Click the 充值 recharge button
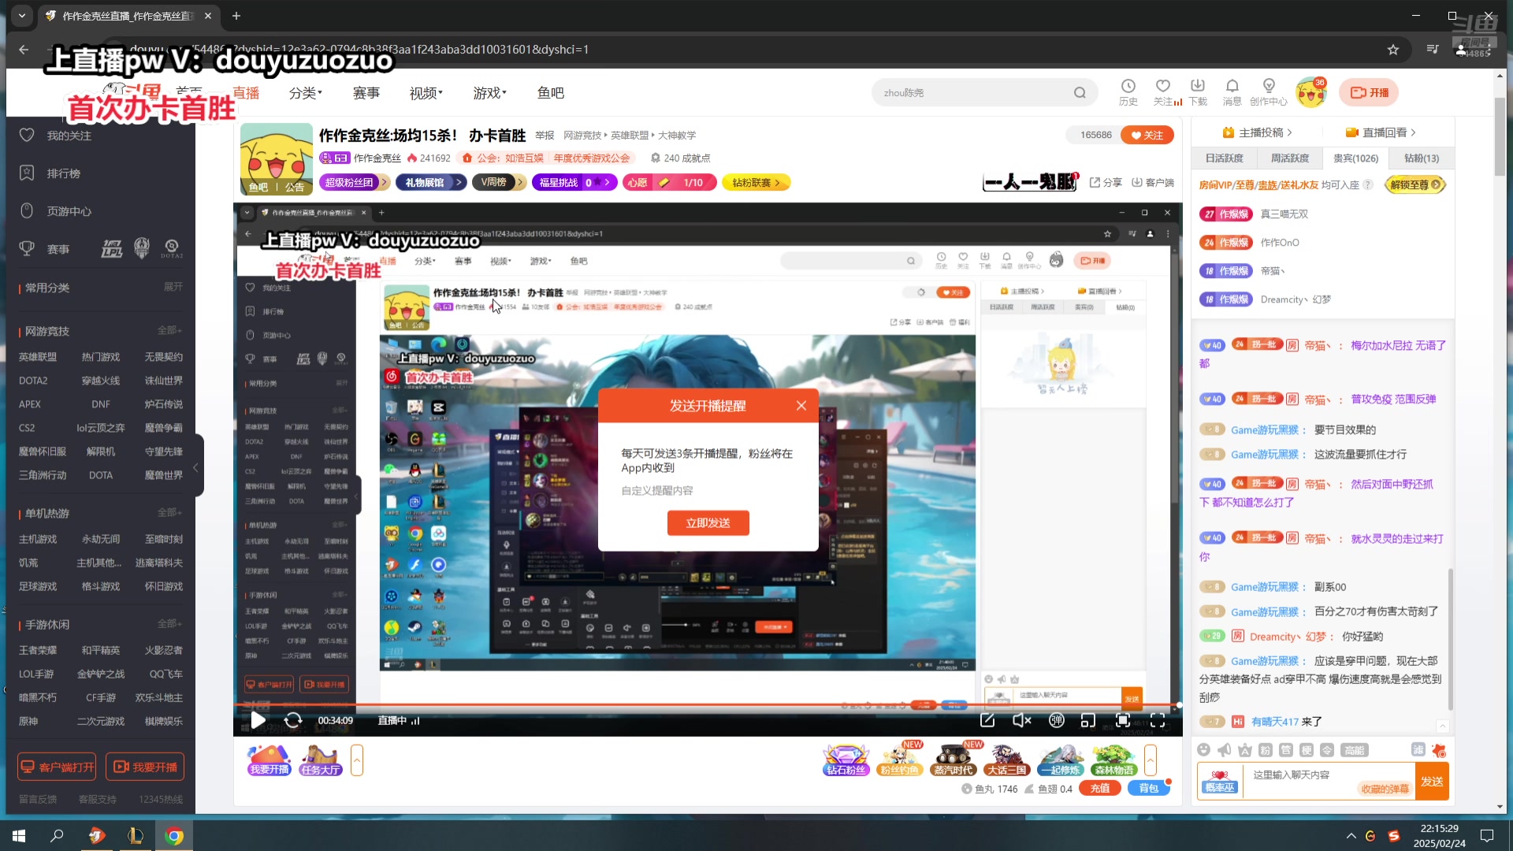 (1100, 788)
